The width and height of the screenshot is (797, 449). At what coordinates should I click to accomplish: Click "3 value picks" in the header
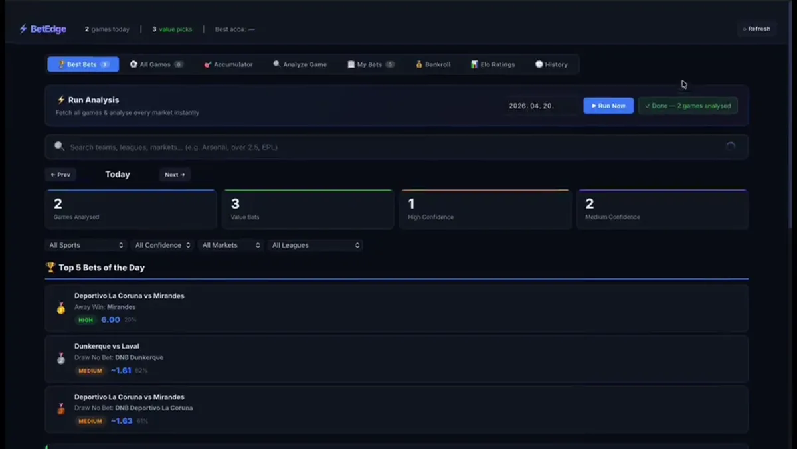click(x=172, y=29)
